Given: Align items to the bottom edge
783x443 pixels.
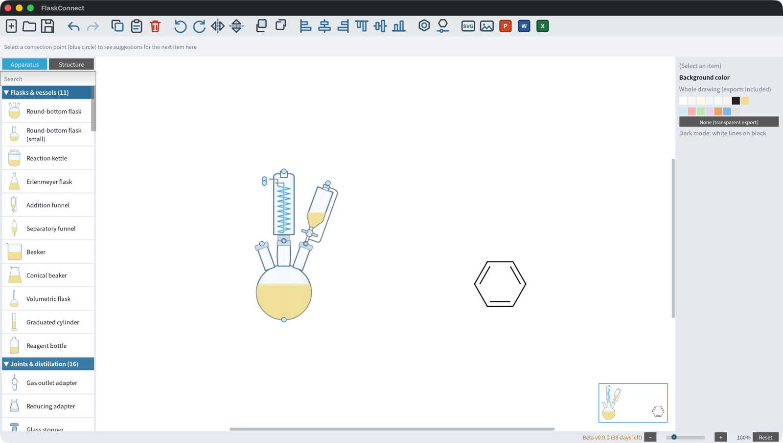Looking at the screenshot, I should 399,26.
